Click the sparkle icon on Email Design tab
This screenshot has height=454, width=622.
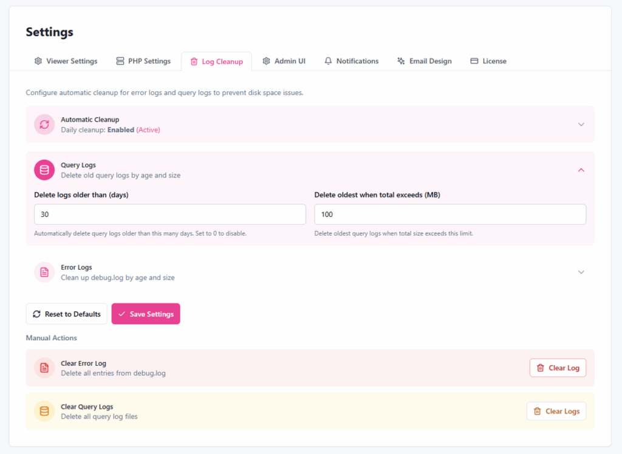point(401,61)
